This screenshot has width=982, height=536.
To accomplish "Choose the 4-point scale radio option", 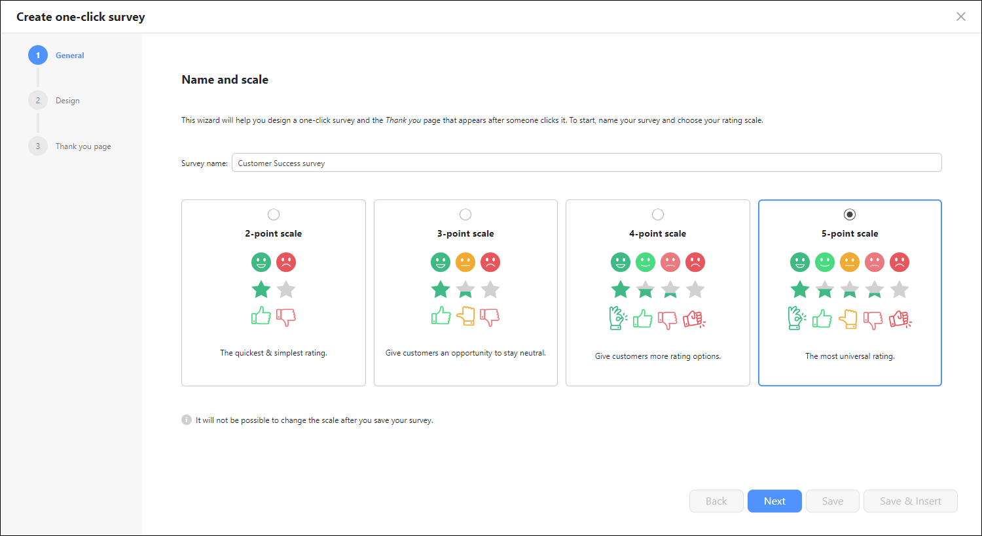I will tap(658, 214).
